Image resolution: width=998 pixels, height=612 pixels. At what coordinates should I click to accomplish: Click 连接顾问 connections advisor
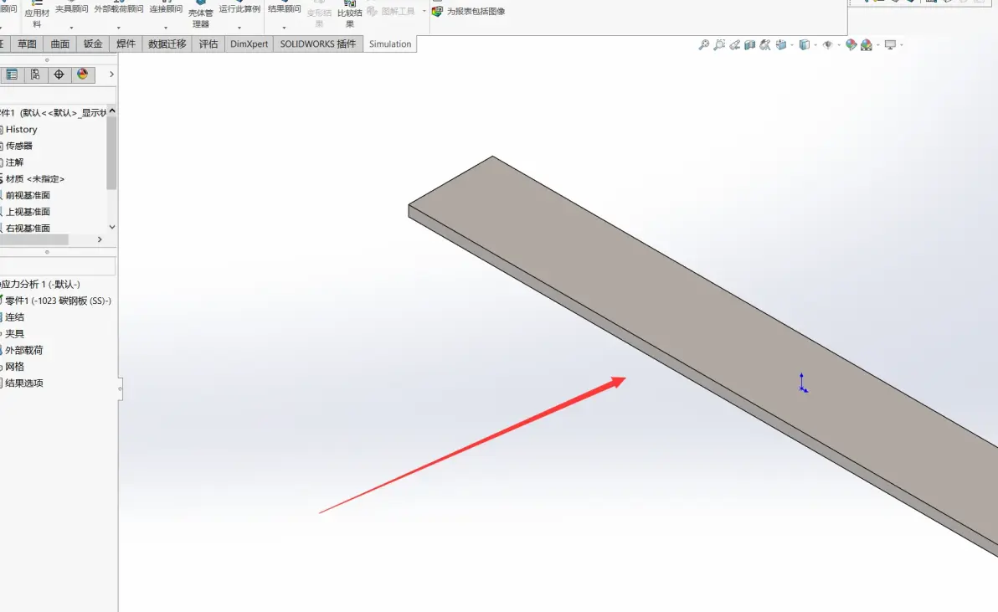click(166, 8)
